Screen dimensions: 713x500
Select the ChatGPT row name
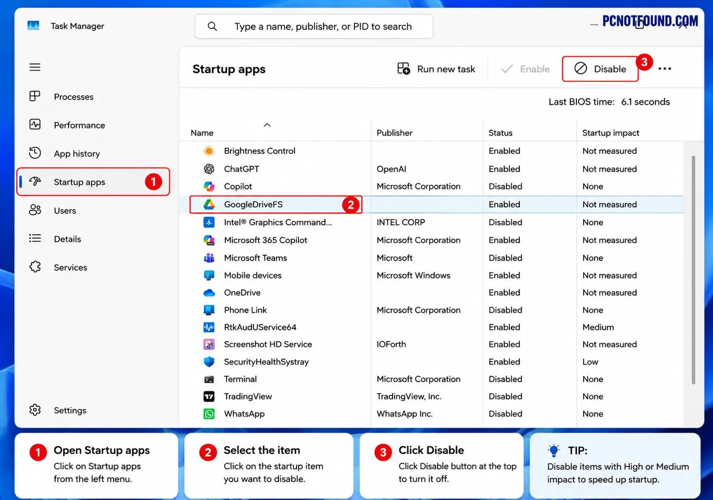(x=241, y=169)
